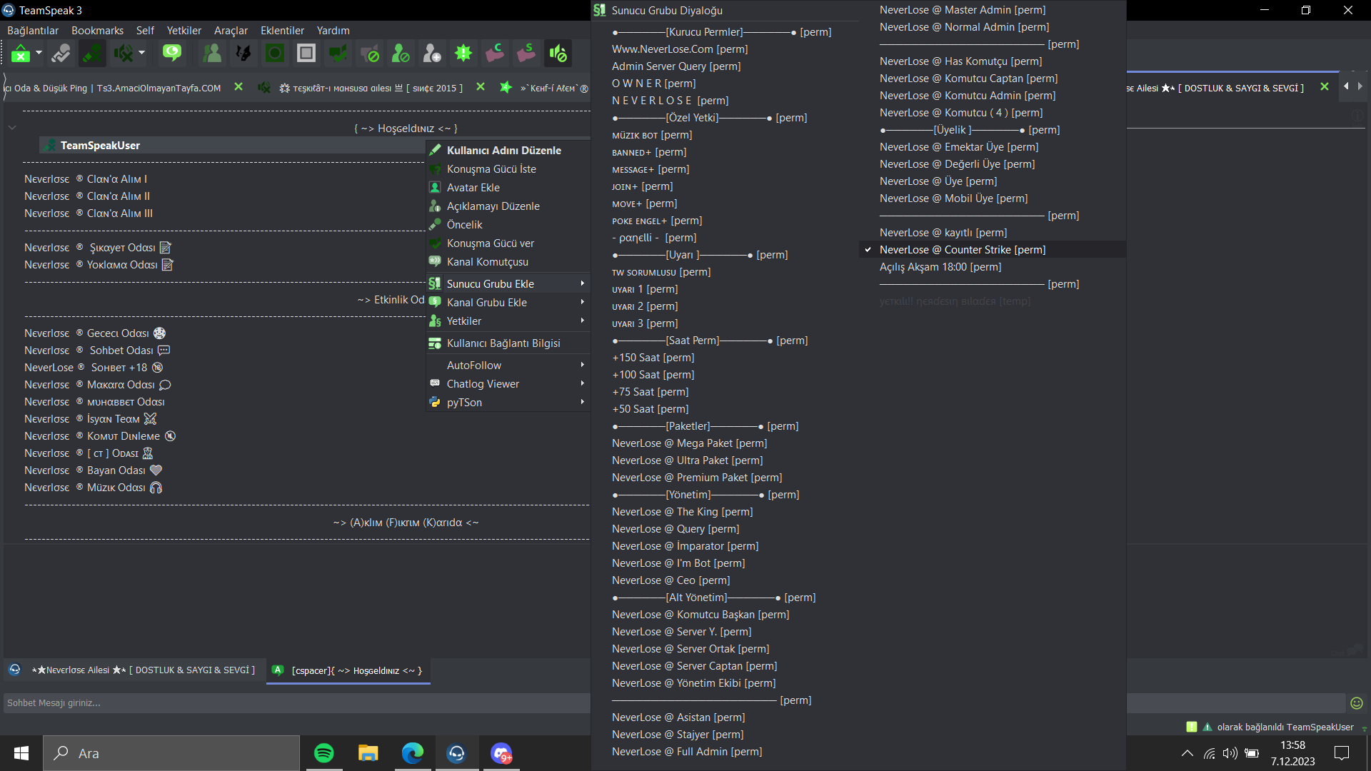The height and width of the screenshot is (771, 1371).
Task: Open Spotify from the taskbar
Action: tap(324, 753)
